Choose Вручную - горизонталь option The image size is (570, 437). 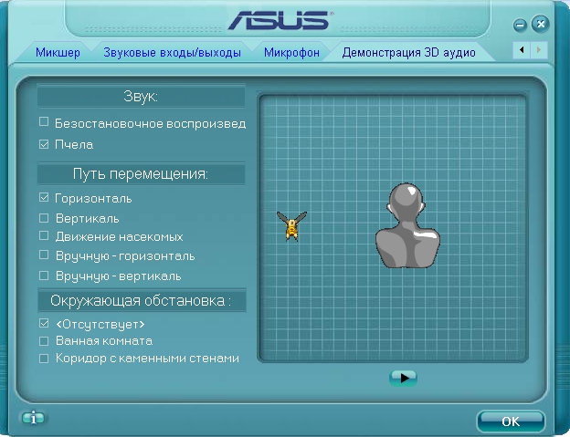point(44,255)
